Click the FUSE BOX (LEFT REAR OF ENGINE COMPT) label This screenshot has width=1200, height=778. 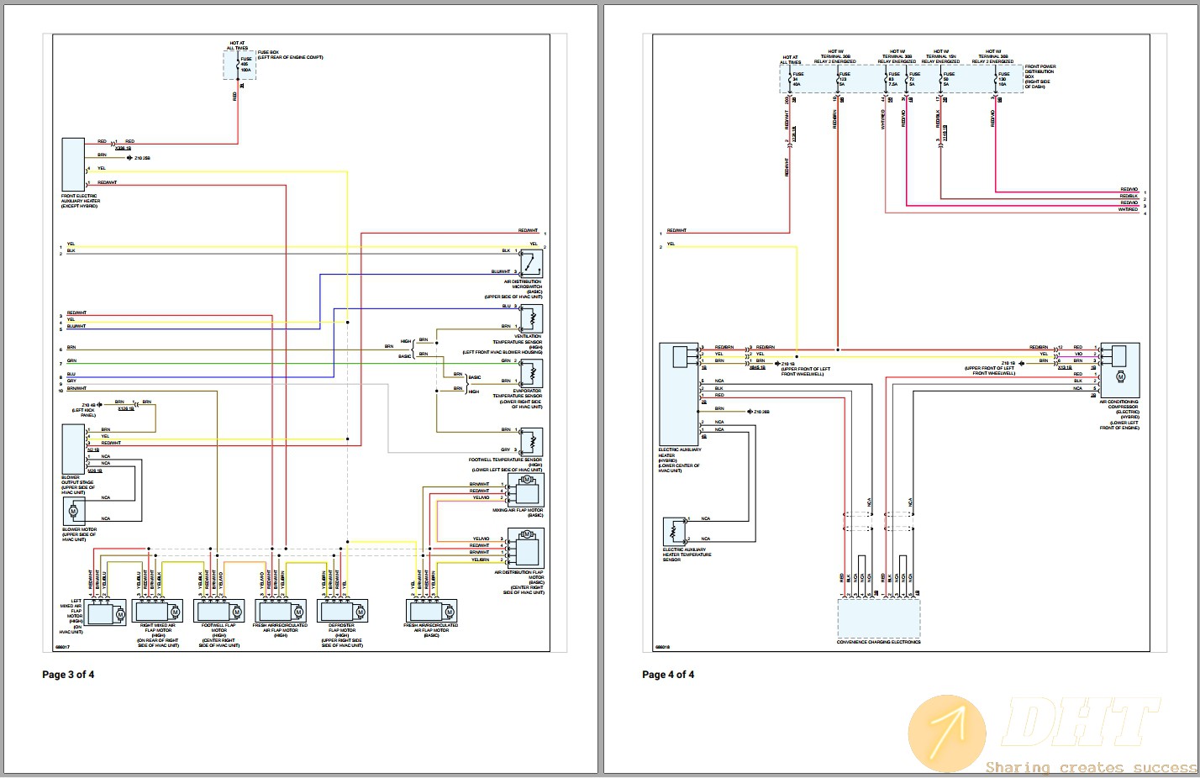(290, 55)
